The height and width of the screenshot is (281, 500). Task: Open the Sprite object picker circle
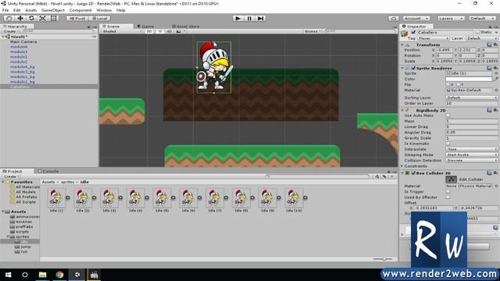496,73
